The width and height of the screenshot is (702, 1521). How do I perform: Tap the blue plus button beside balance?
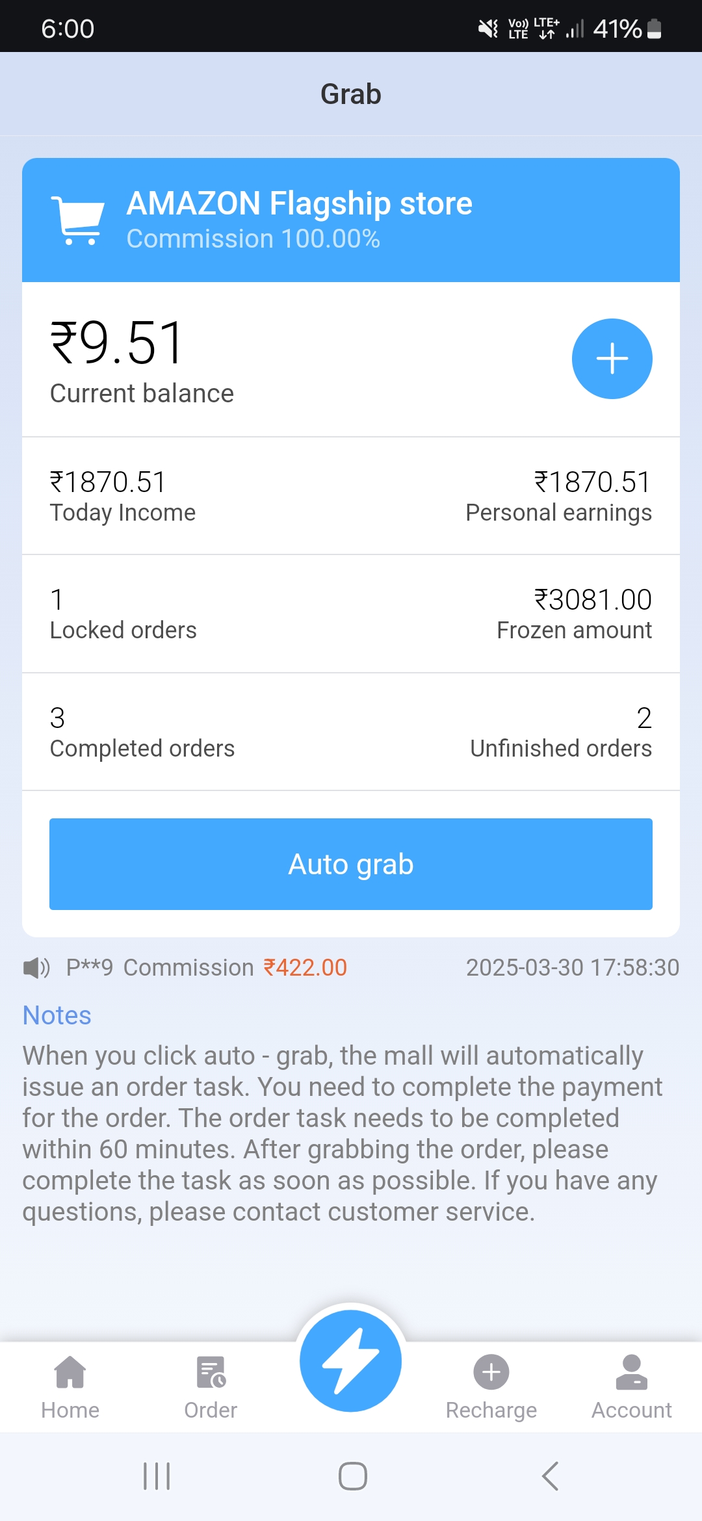click(x=612, y=359)
